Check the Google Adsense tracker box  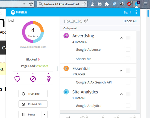pyautogui.click(x=128, y=49)
